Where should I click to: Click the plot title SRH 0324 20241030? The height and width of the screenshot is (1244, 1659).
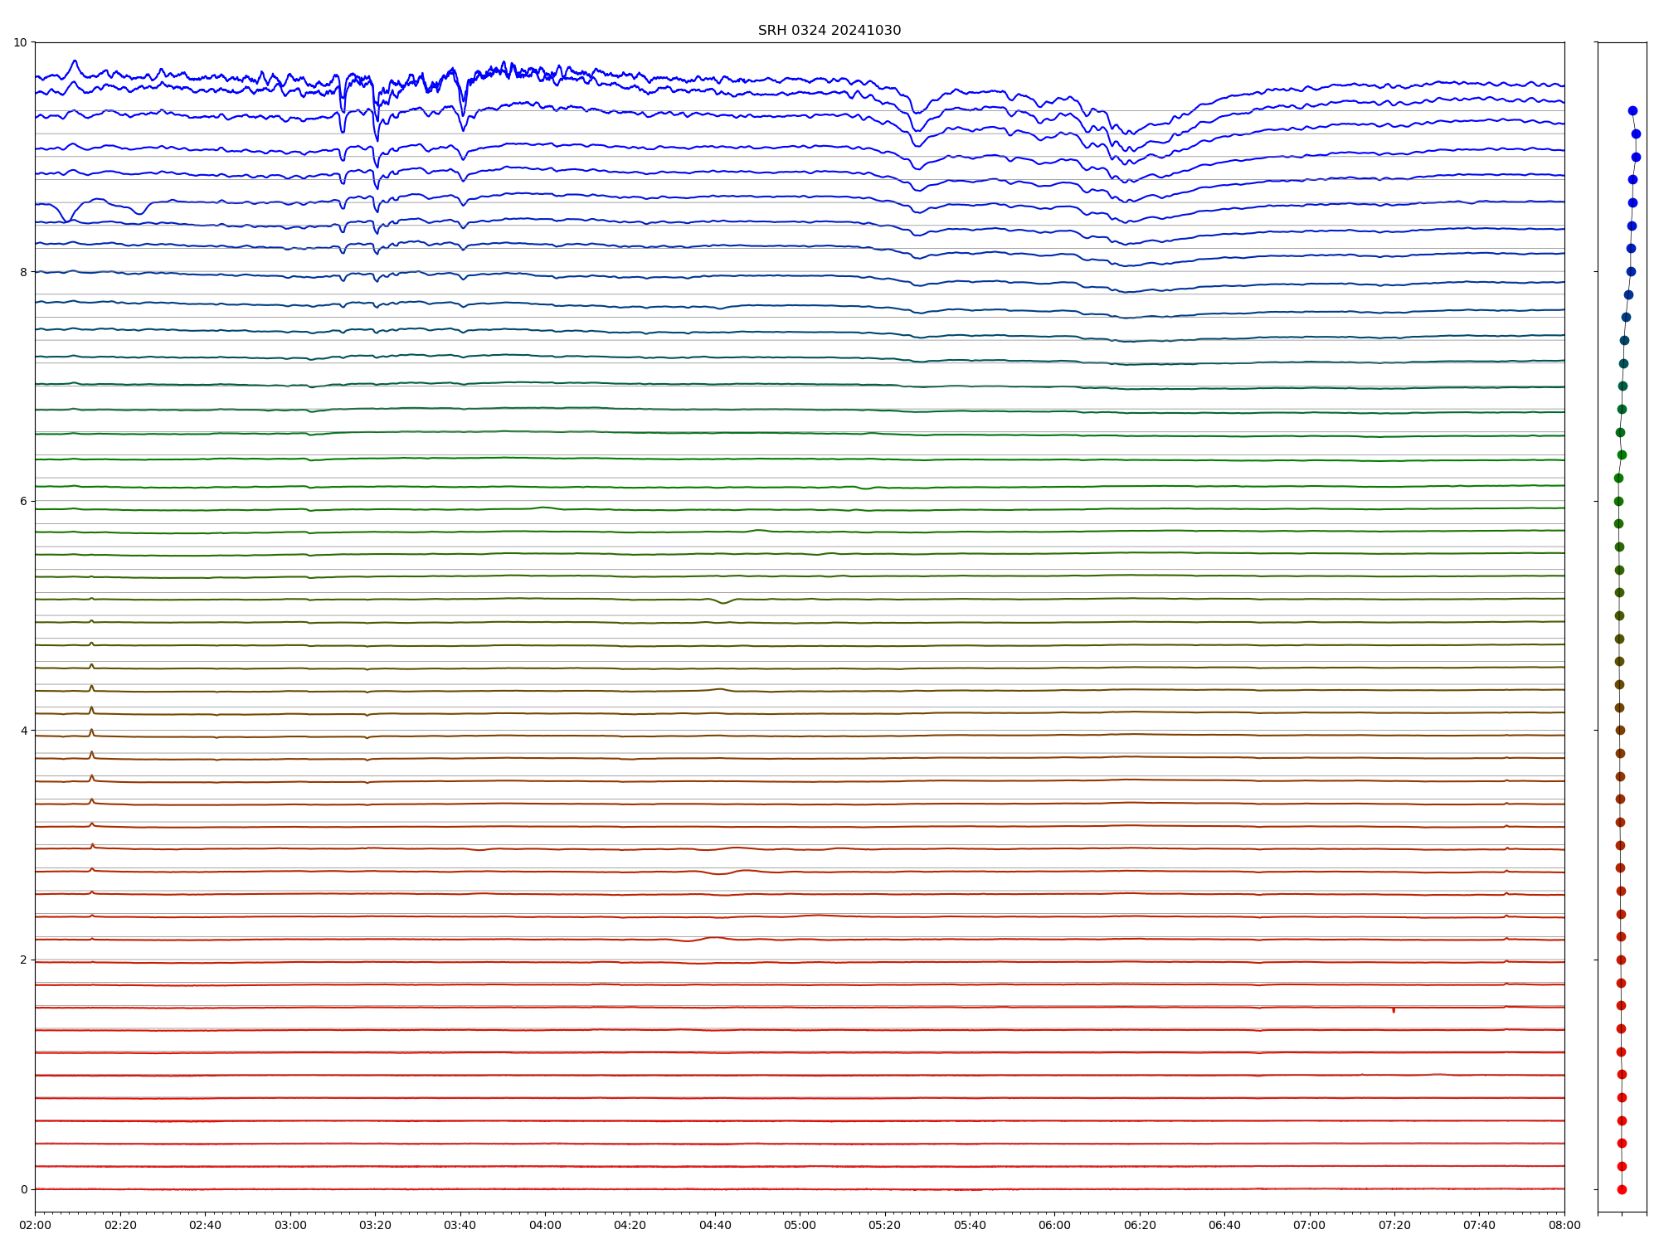829,31
